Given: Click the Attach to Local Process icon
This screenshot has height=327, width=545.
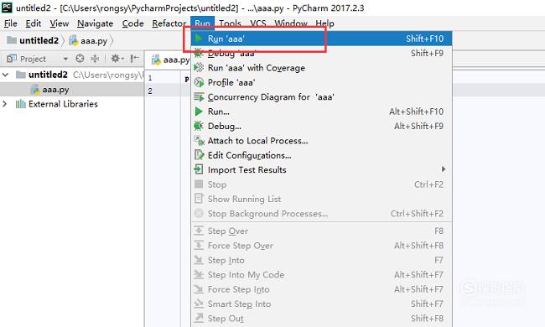Looking at the screenshot, I should [x=199, y=140].
